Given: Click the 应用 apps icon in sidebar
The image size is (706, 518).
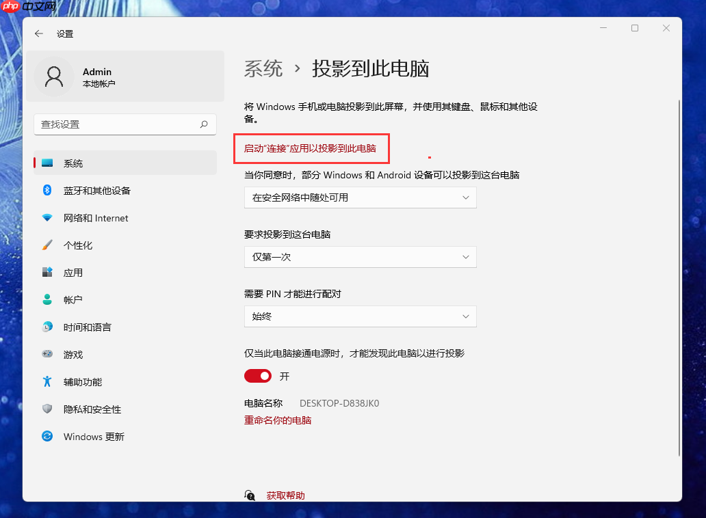Looking at the screenshot, I should coord(47,272).
